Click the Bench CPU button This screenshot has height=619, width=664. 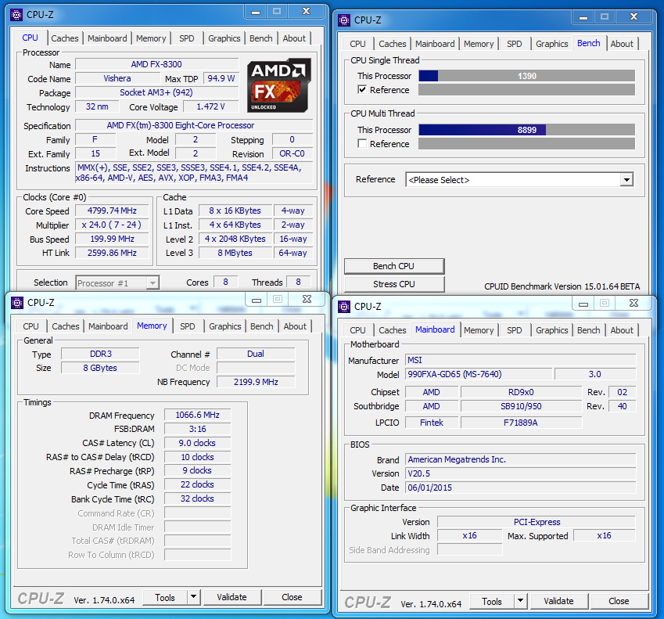pos(394,266)
